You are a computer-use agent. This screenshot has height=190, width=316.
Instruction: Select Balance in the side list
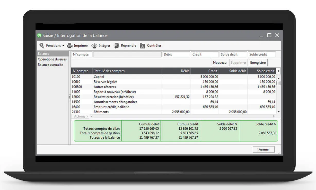pyautogui.click(x=53, y=54)
